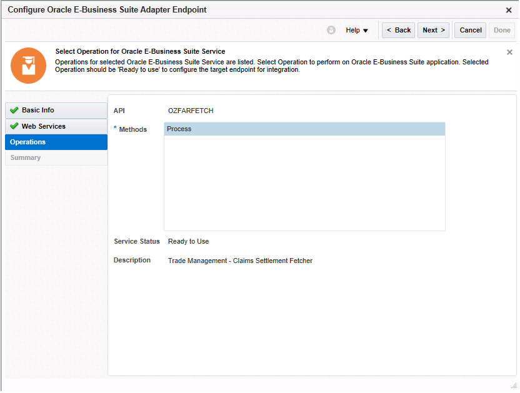The image size is (520, 393).
Task: Click the Service Status label
Action: pyautogui.click(x=137, y=241)
